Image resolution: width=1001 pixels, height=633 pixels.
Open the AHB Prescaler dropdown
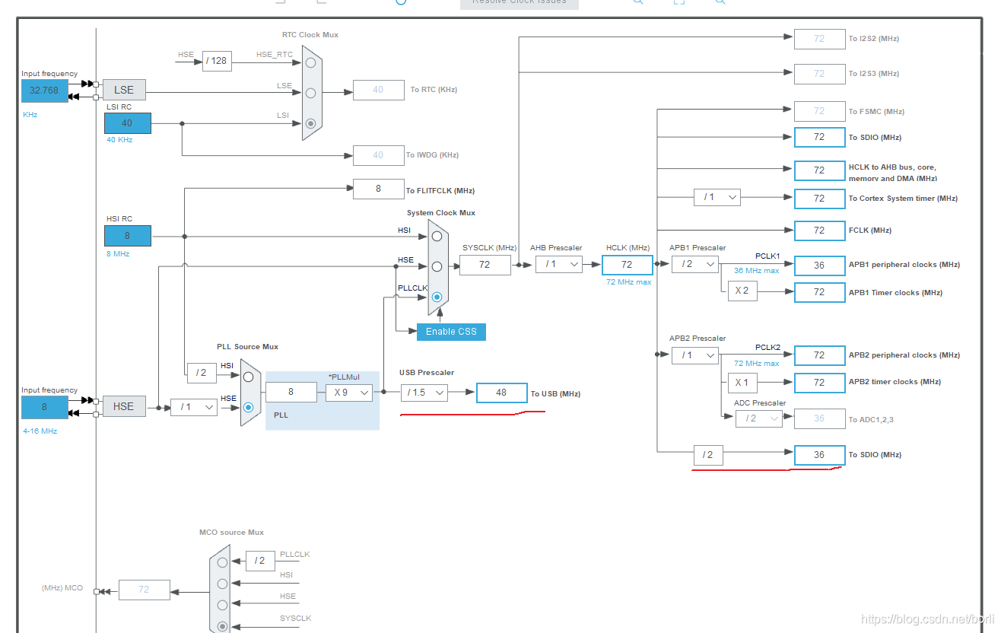[x=559, y=264]
